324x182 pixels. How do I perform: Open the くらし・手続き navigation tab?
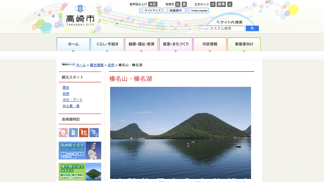coord(107,44)
